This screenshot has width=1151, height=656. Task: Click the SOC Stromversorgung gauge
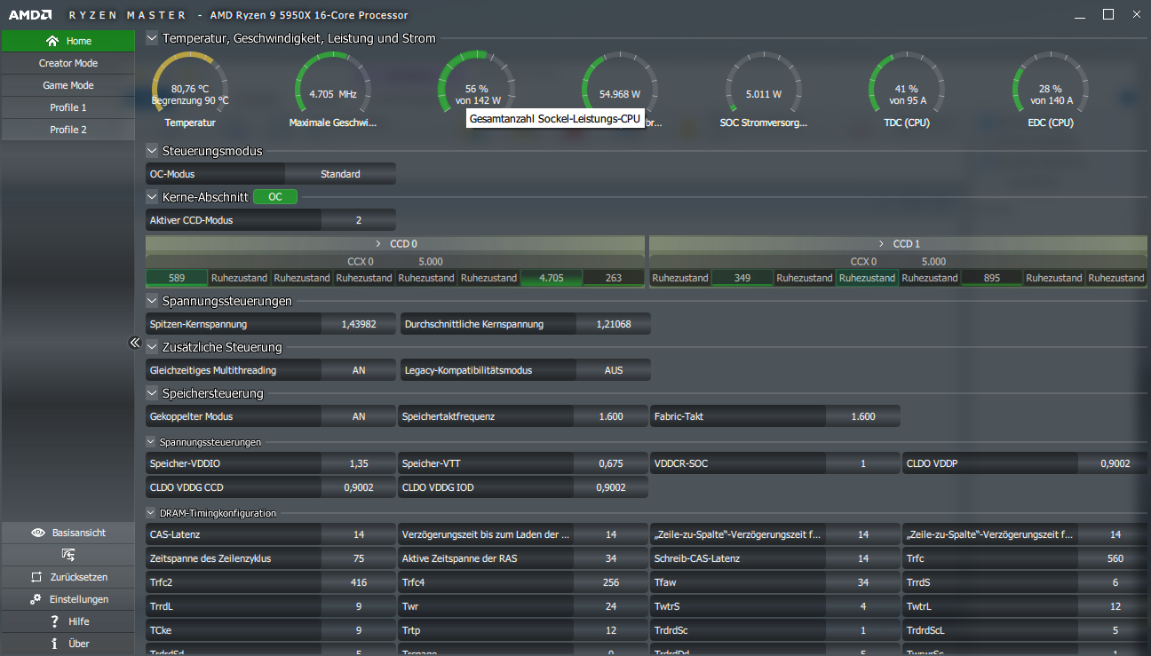click(763, 90)
